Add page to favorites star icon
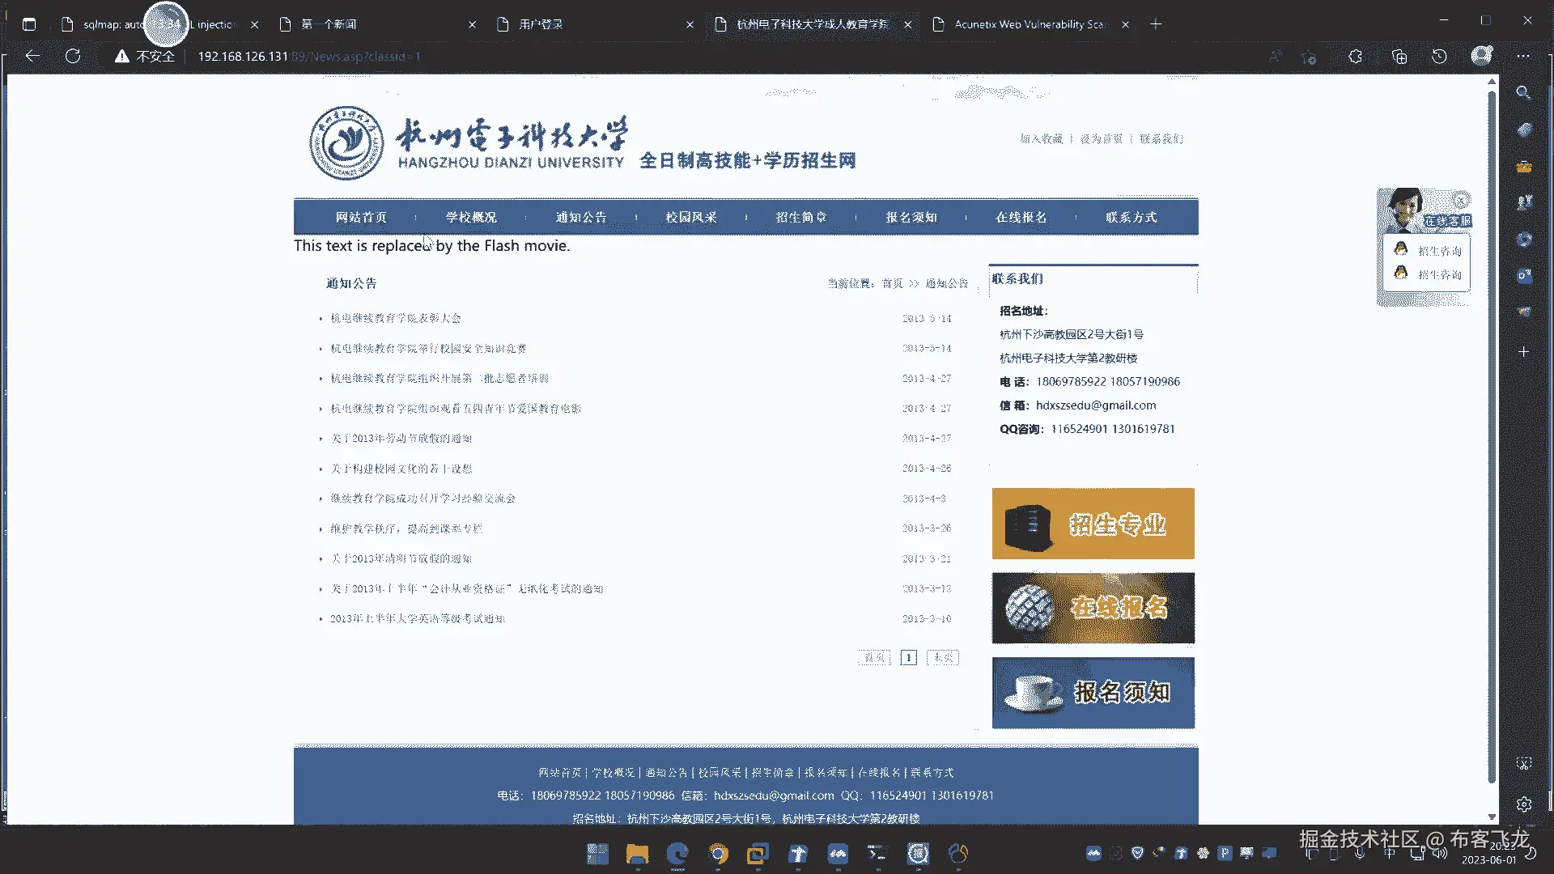This screenshot has height=874, width=1554. [1309, 56]
